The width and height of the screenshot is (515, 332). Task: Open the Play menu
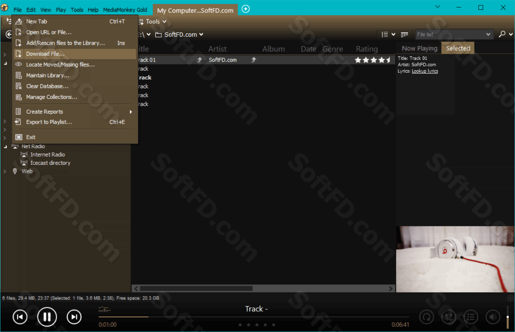point(61,10)
